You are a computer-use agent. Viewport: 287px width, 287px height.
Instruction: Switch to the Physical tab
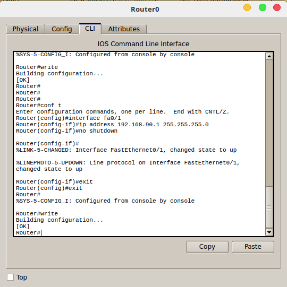pyautogui.click(x=26, y=29)
